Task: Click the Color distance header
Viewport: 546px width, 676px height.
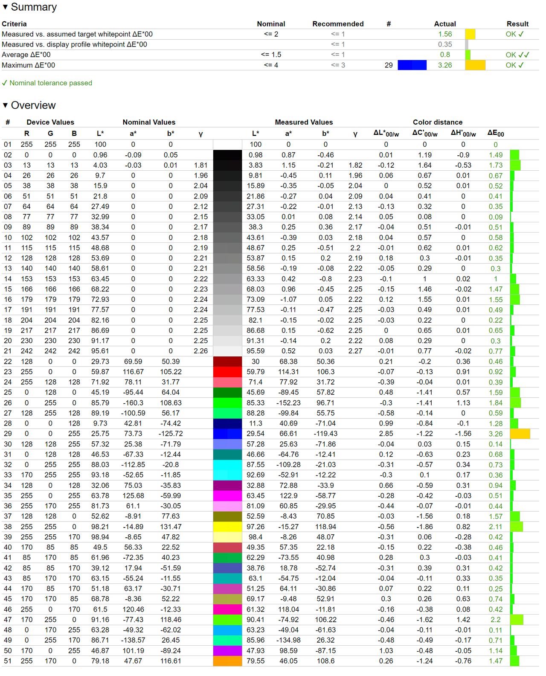Action: 438,122
